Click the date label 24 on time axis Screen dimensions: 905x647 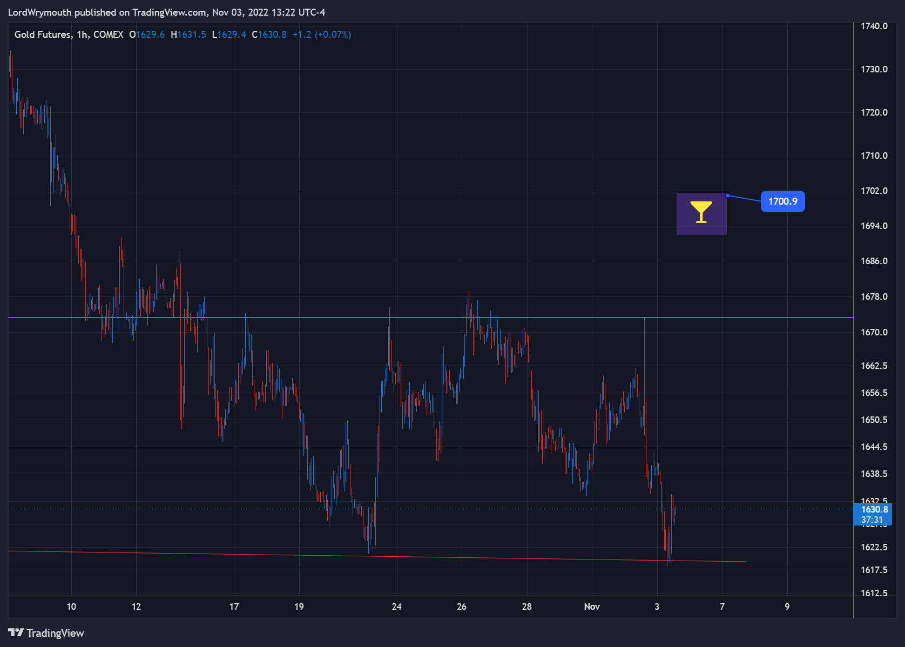coord(396,606)
